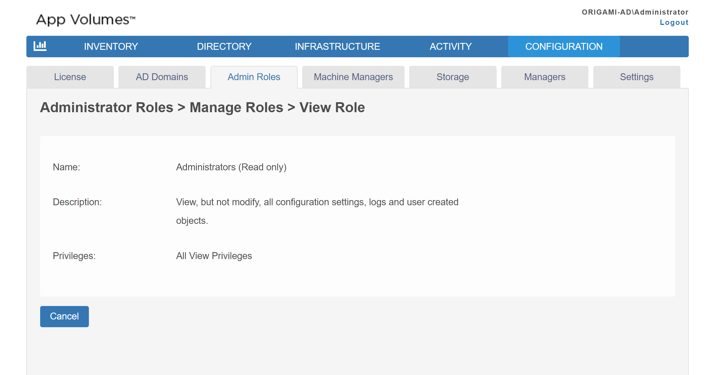This screenshot has width=718, height=375.
Task: Open the dashboard chart icon
Action: pos(40,46)
